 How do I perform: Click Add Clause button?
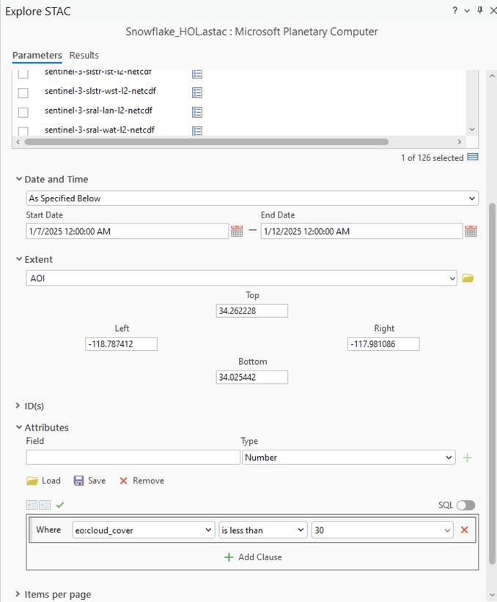tap(253, 557)
